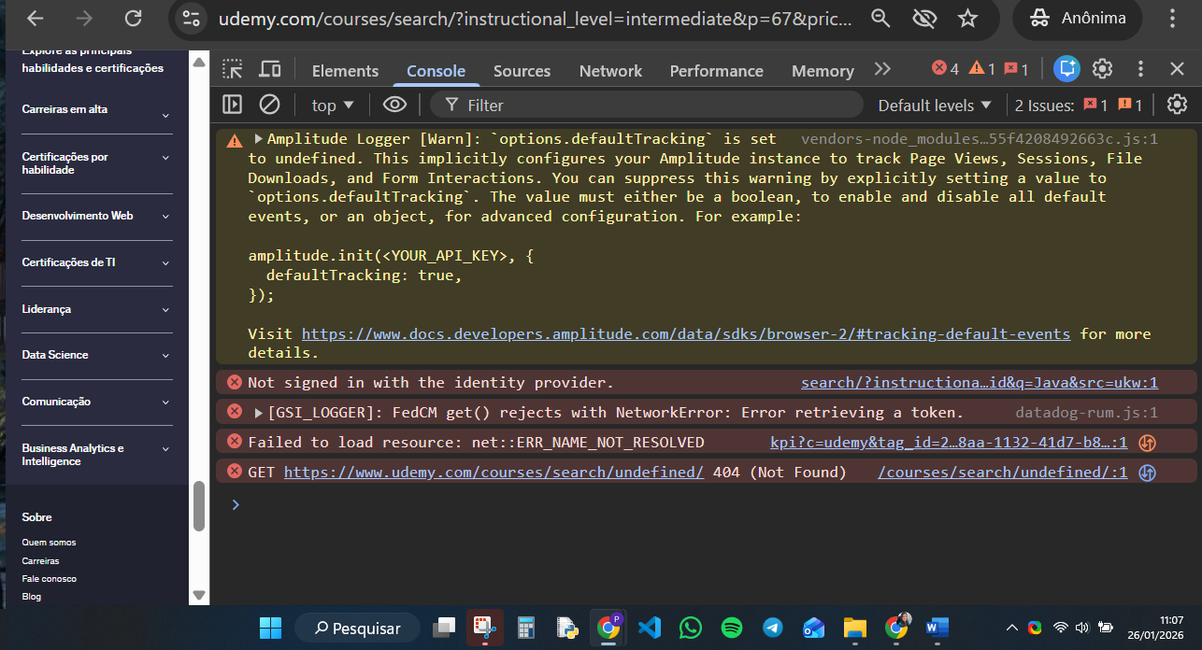Image resolution: width=1202 pixels, height=650 pixels.
Task: Open DevTools settings gear icon
Action: pyautogui.click(x=1103, y=69)
